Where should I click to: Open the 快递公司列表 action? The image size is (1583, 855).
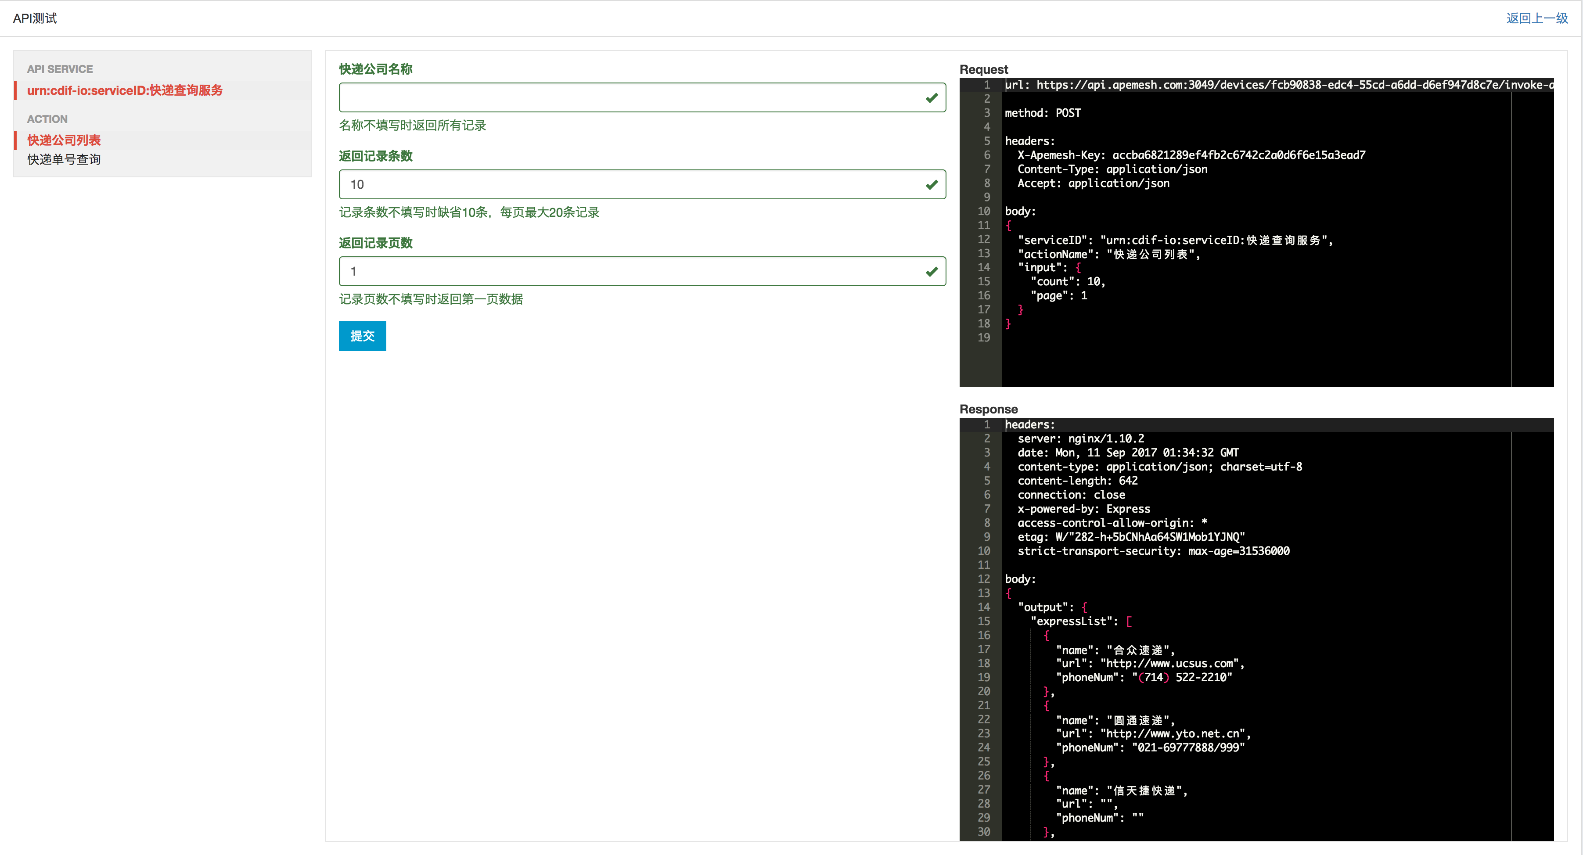click(64, 140)
